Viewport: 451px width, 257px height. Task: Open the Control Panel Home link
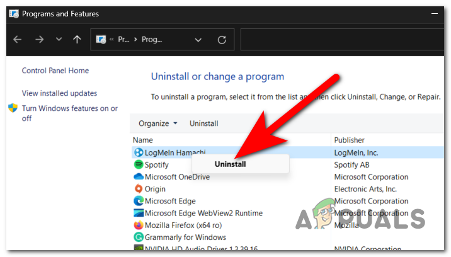(x=55, y=71)
